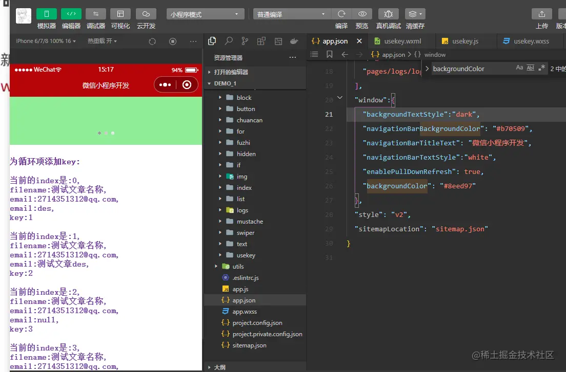
Task: Click the simulator stop record icon
Action: (x=173, y=41)
